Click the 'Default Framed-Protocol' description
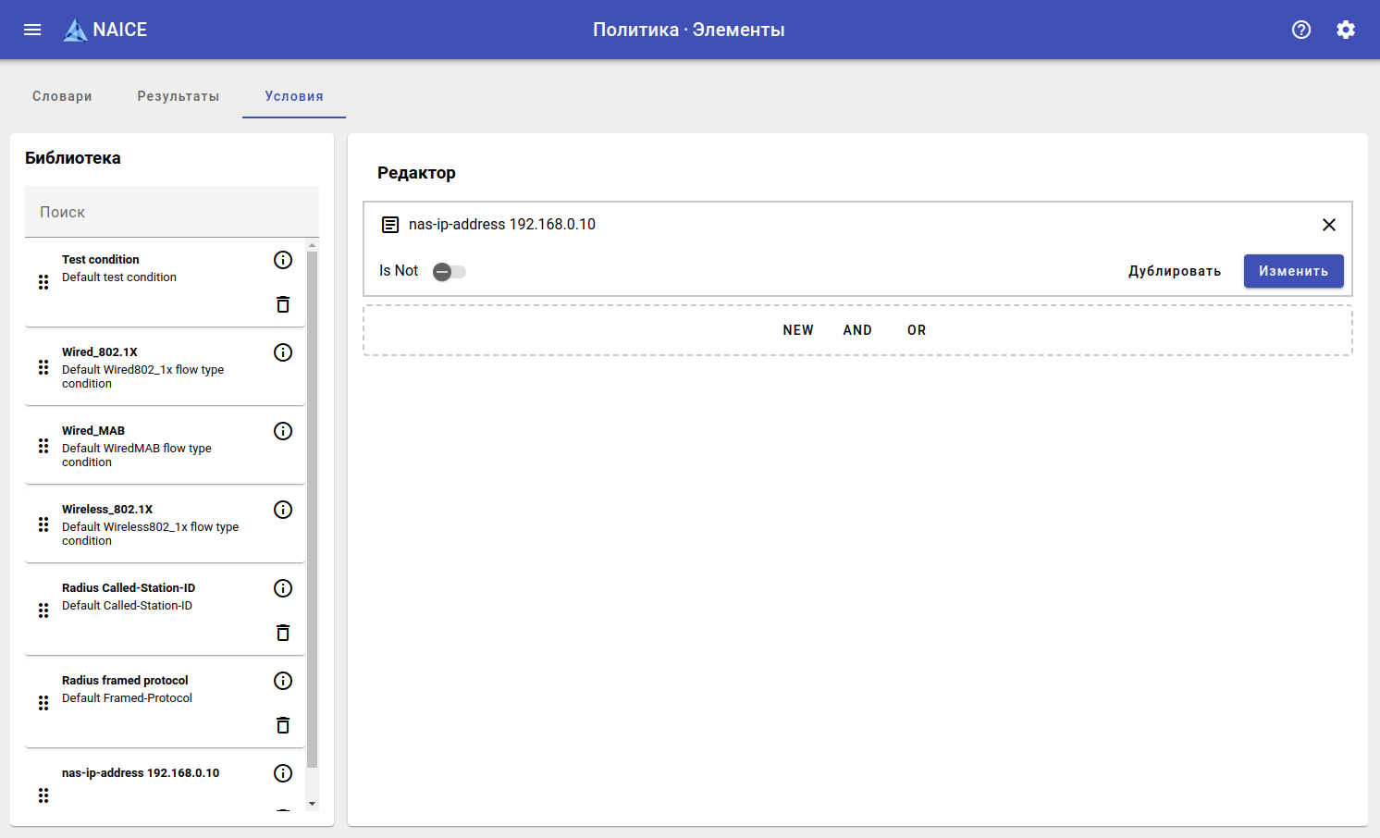The image size is (1380, 838). 128,698
